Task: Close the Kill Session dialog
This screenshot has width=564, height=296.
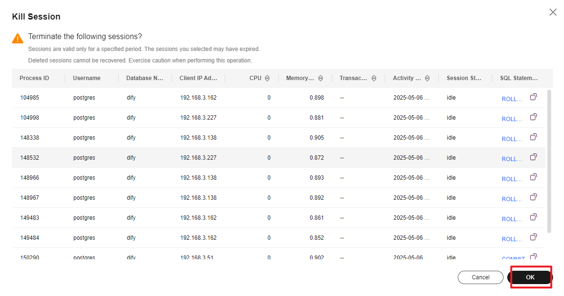Action: coord(553,12)
